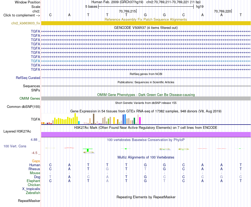Click the Mouse species label
The width and height of the screenshot is (251, 207).
35,173
